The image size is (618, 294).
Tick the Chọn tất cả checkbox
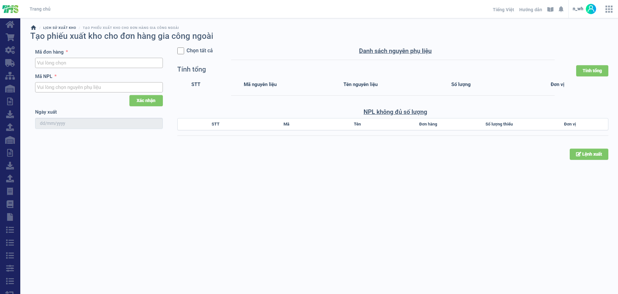tap(181, 51)
